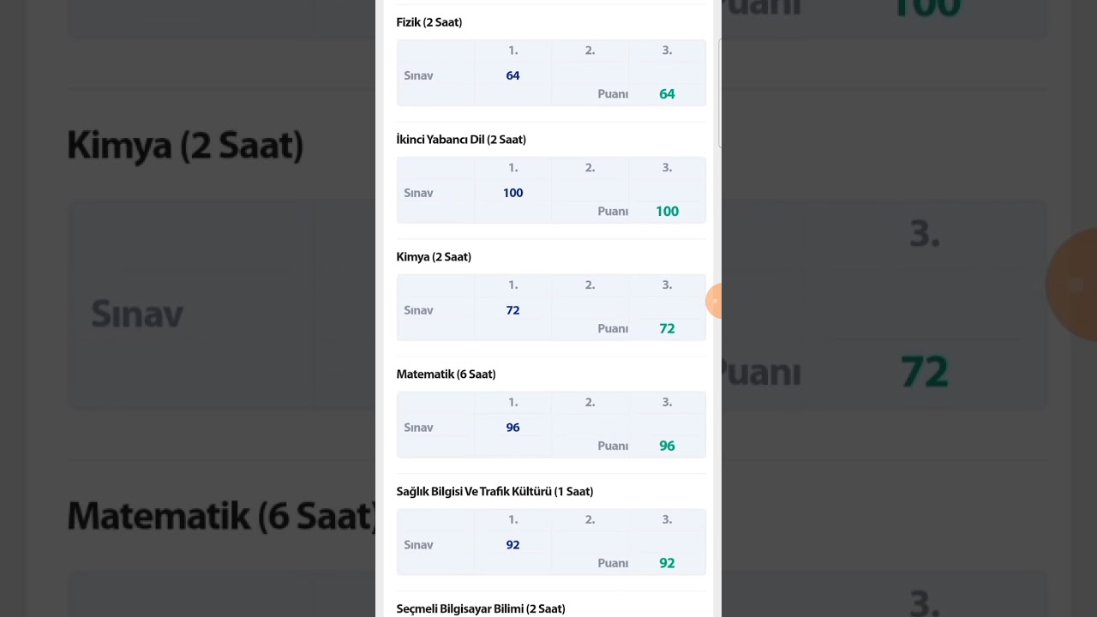
Task: Click Matematik green Puanı value 96
Action: pyautogui.click(x=667, y=446)
